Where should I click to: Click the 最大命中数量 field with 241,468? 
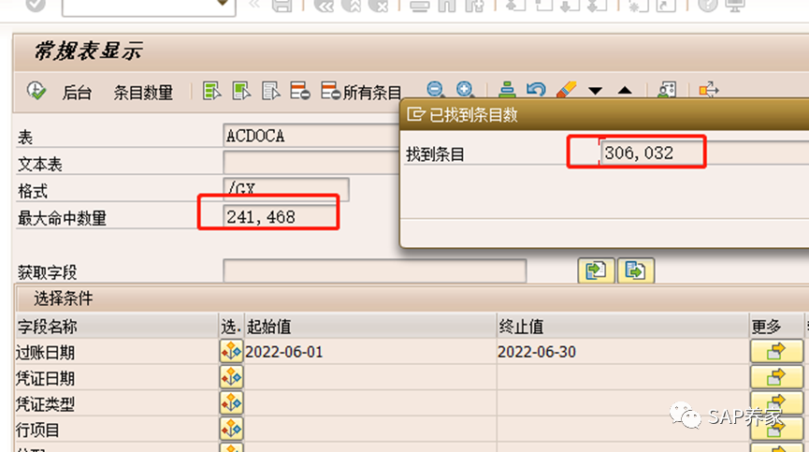(281, 217)
